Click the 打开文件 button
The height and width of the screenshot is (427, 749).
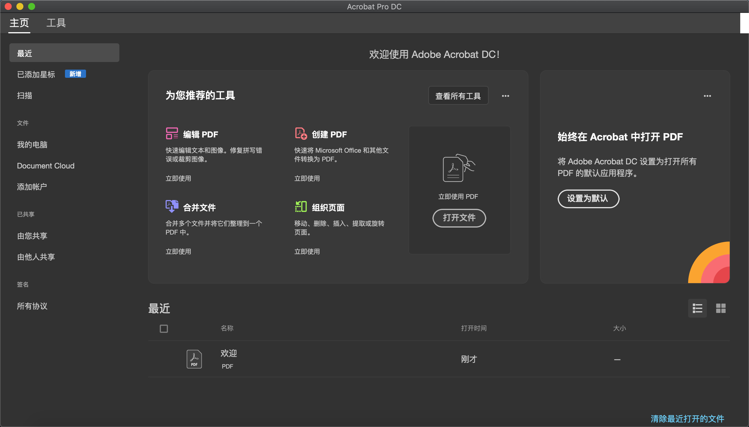coord(459,218)
